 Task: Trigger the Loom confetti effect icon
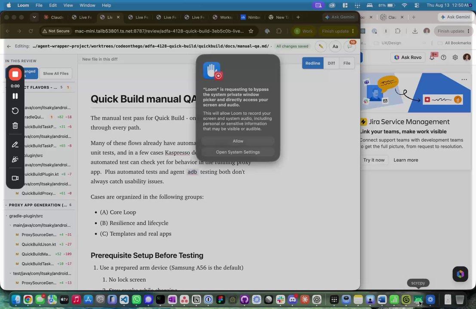15,159
